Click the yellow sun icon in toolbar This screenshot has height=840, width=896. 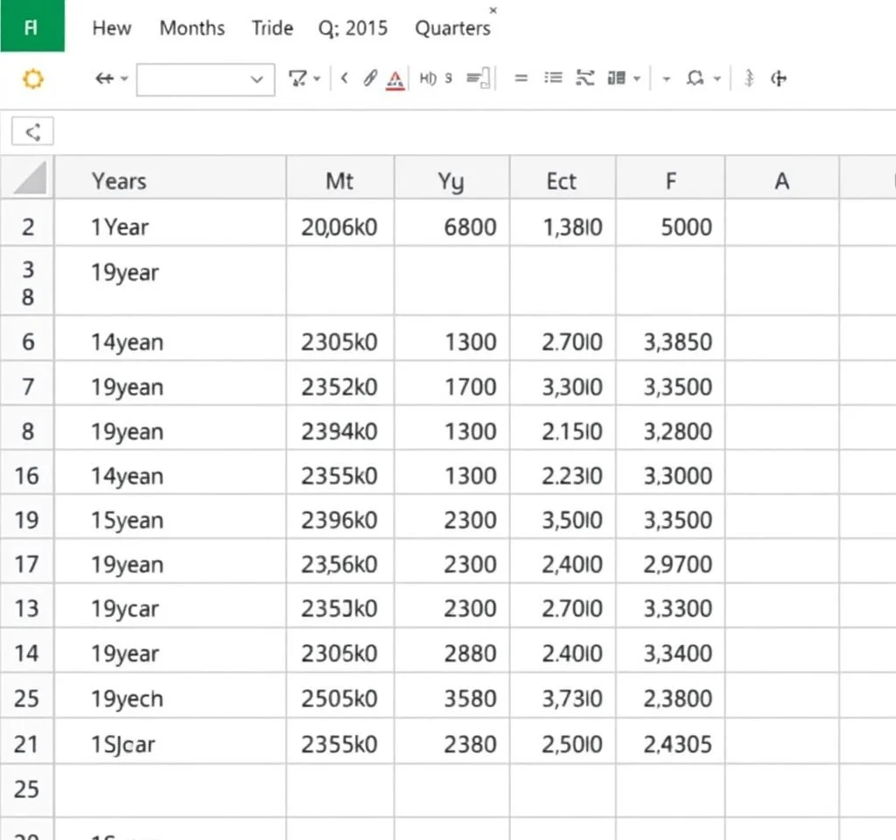coord(32,80)
